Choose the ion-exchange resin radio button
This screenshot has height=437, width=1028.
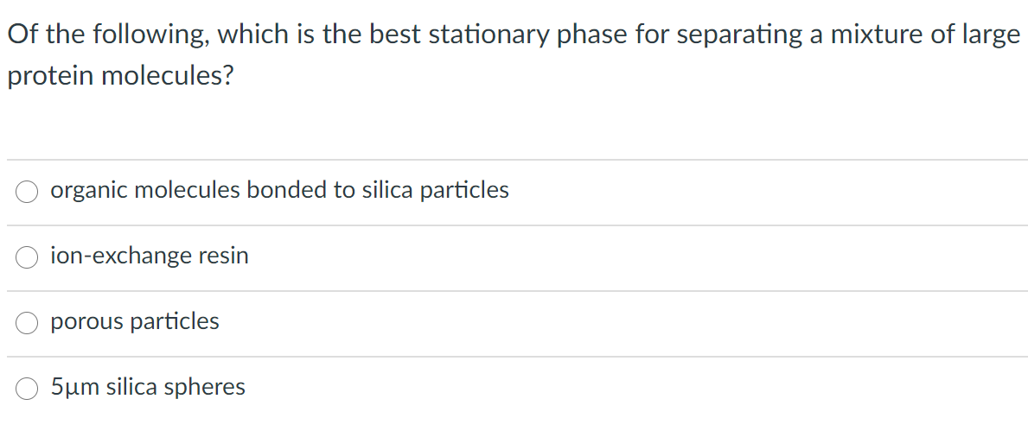pyautogui.click(x=26, y=257)
